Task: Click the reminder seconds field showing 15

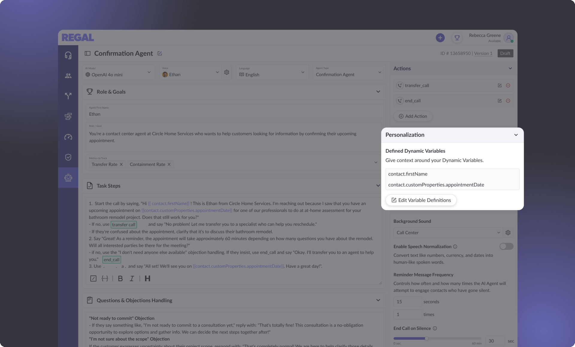Action: (x=408, y=302)
